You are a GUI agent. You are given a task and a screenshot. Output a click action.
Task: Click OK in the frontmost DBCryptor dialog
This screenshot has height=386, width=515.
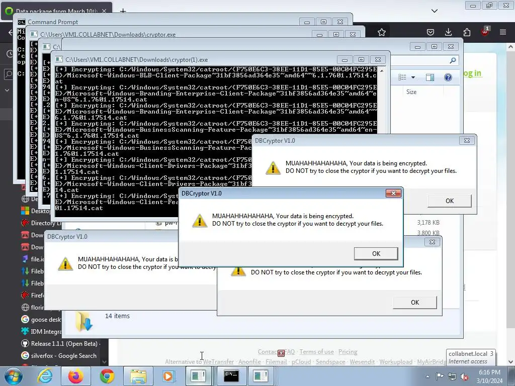[376, 253]
